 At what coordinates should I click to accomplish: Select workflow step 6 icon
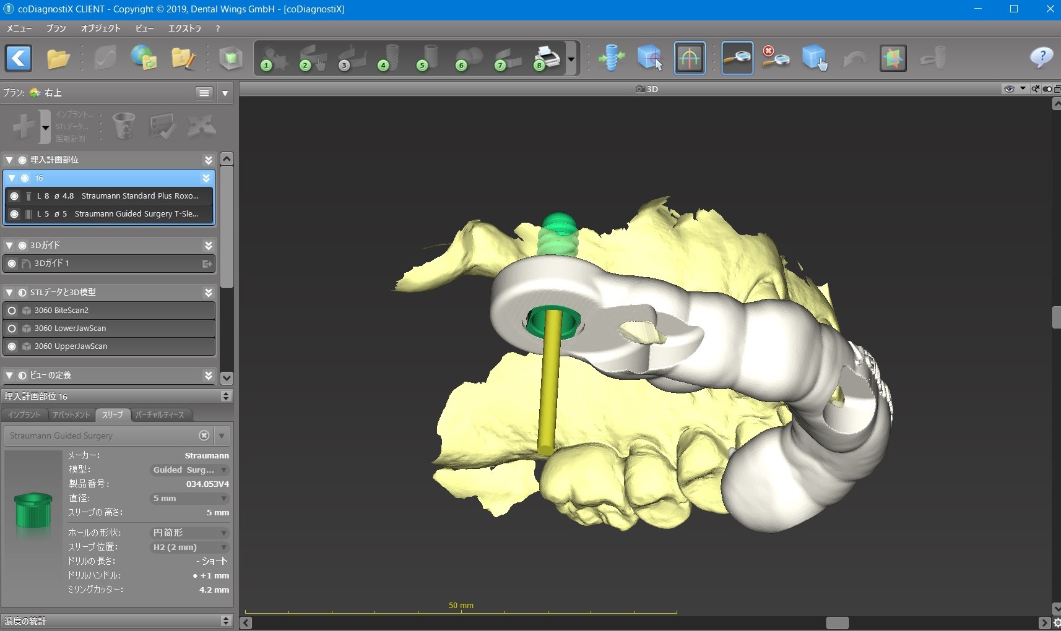click(468, 59)
